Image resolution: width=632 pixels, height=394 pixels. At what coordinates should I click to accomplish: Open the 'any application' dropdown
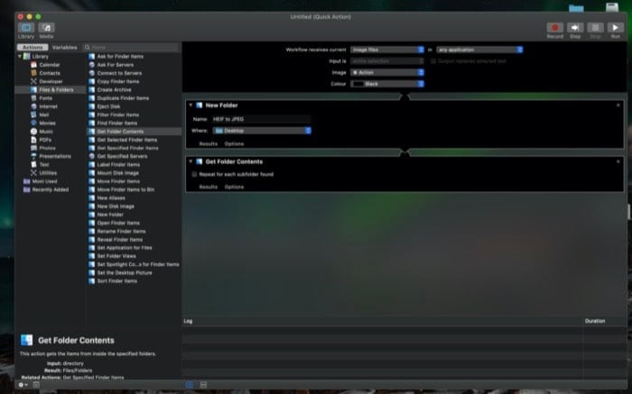coord(479,50)
